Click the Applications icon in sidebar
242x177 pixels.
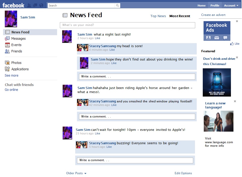click(7, 69)
